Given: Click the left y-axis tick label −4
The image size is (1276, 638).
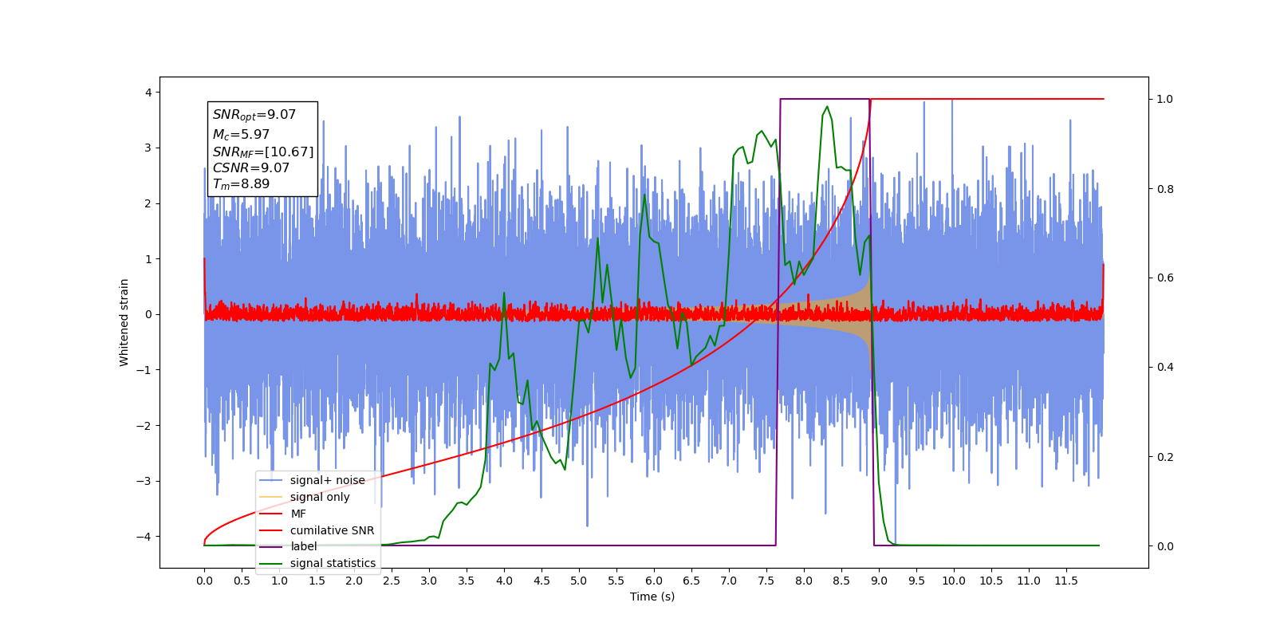Looking at the screenshot, I should click(144, 537).
